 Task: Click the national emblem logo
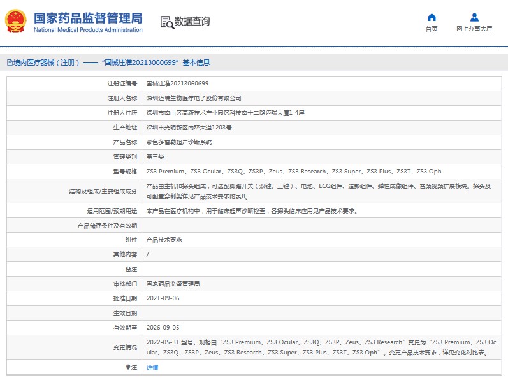coord(15,21)
